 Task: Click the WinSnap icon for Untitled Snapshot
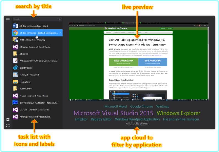point(15,40)
